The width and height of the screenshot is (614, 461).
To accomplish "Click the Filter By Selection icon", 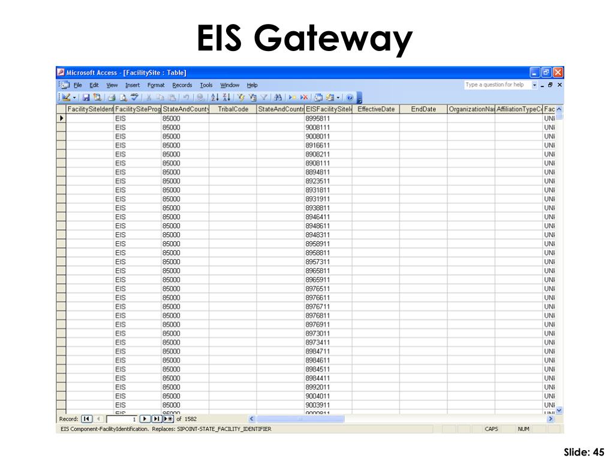I will click(x=241, y=97).
